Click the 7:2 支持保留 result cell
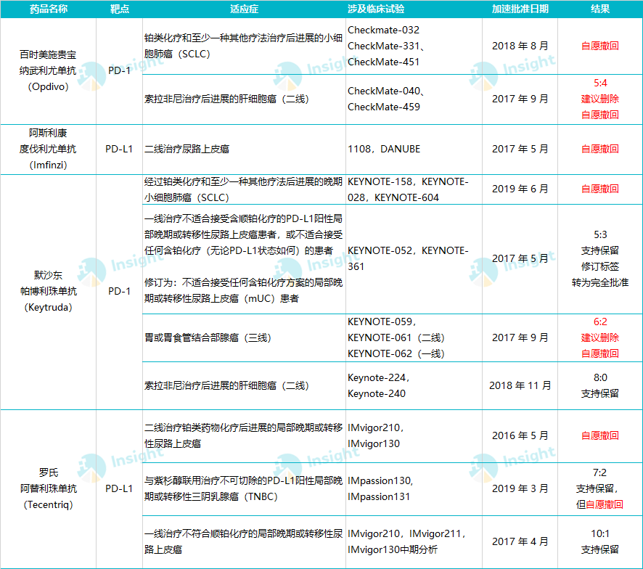The image size is (643, 569). [x=600, y=489]
